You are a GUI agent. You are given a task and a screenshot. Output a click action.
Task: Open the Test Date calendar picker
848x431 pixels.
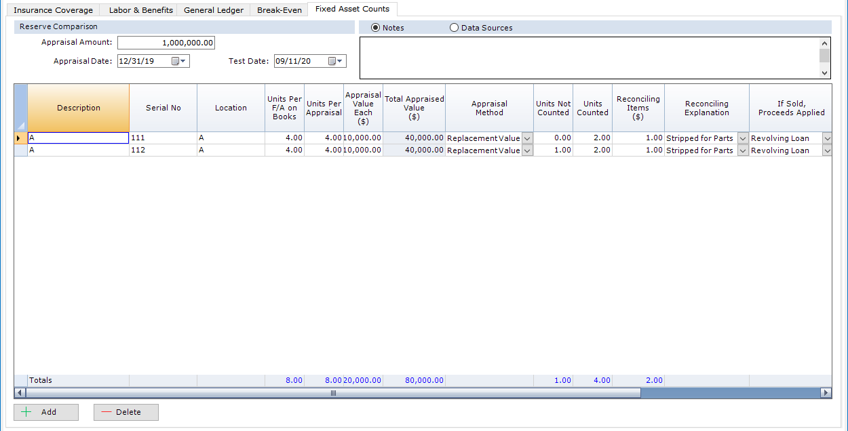[x=336, y=61]
